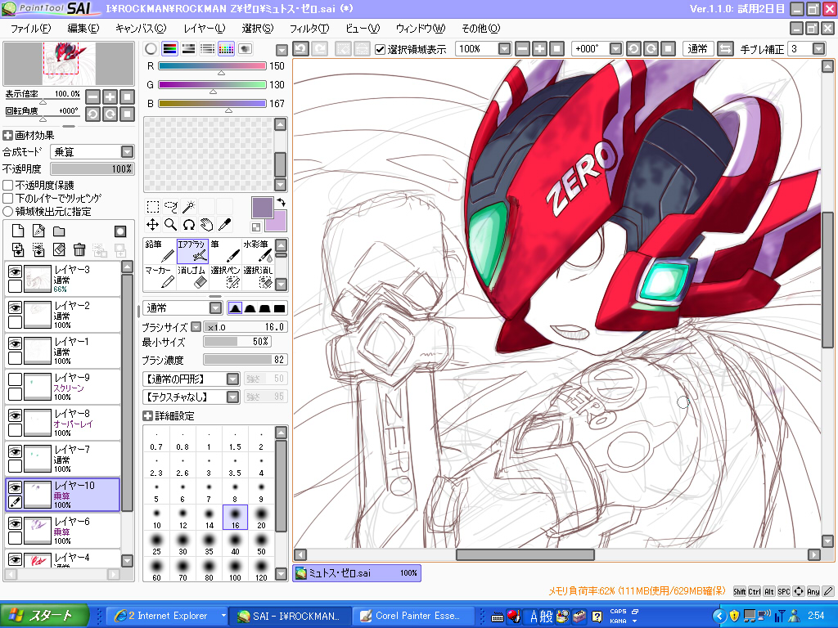Click the trash icon to delete layer
Image resolution: width=838 pixels, height=628 pixels.
pyautogui.click(x=79, y=250)
